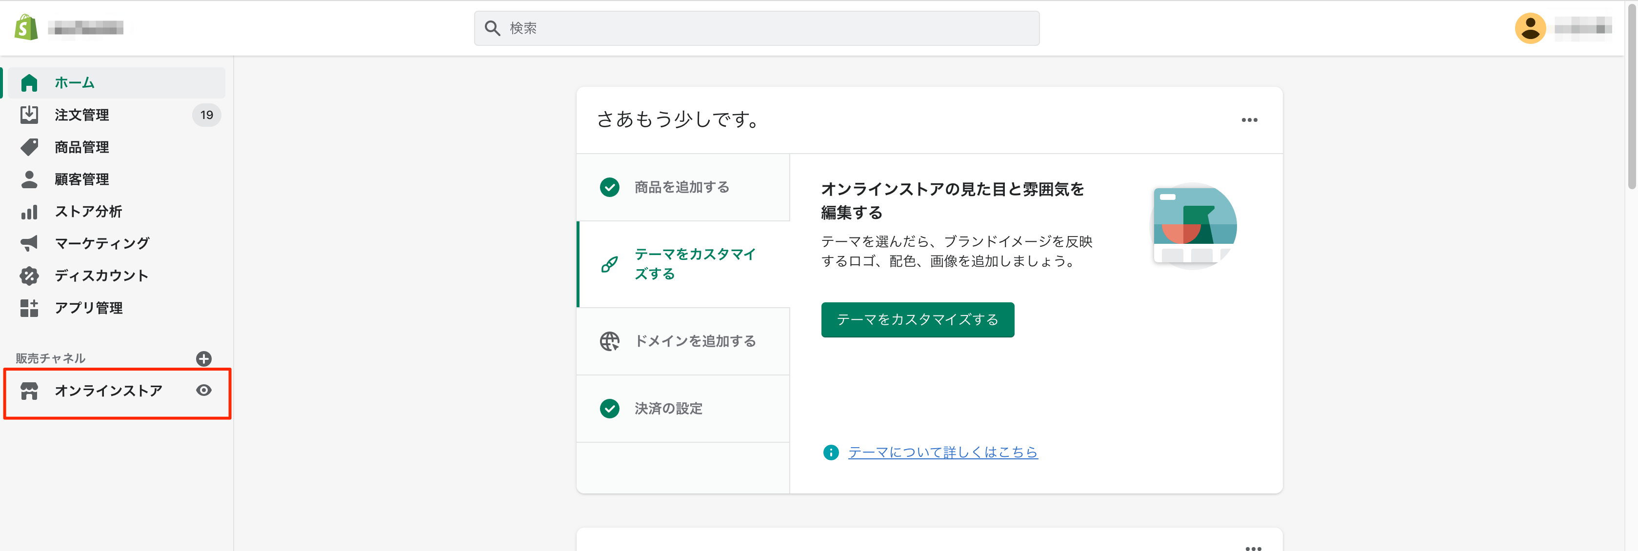Click the tag icon beside 商品管理
Viewport: 1638px width, 551px height.
[29, 147]
